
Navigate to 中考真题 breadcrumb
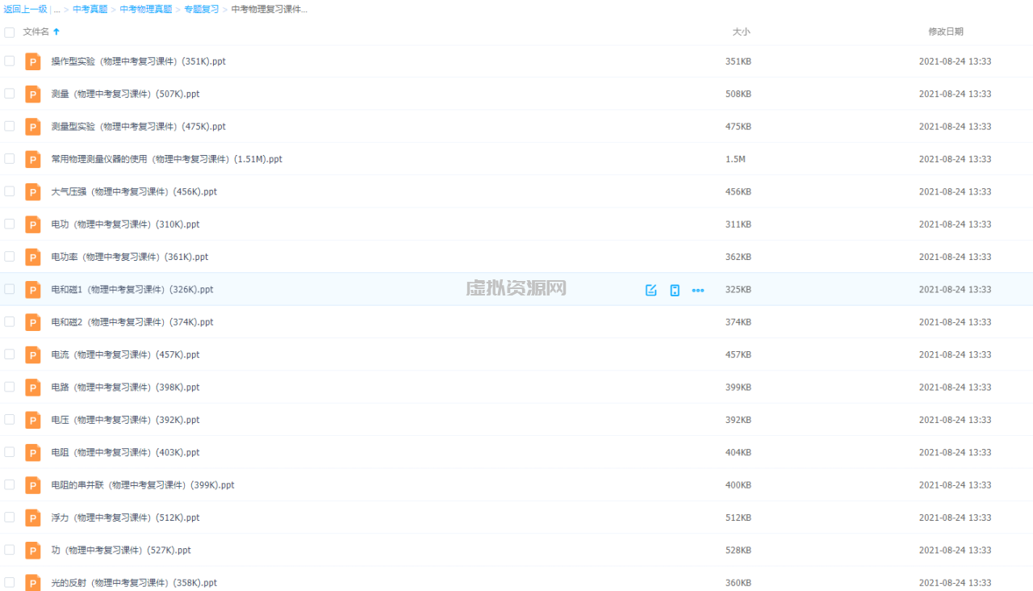[x=90, y=10]
